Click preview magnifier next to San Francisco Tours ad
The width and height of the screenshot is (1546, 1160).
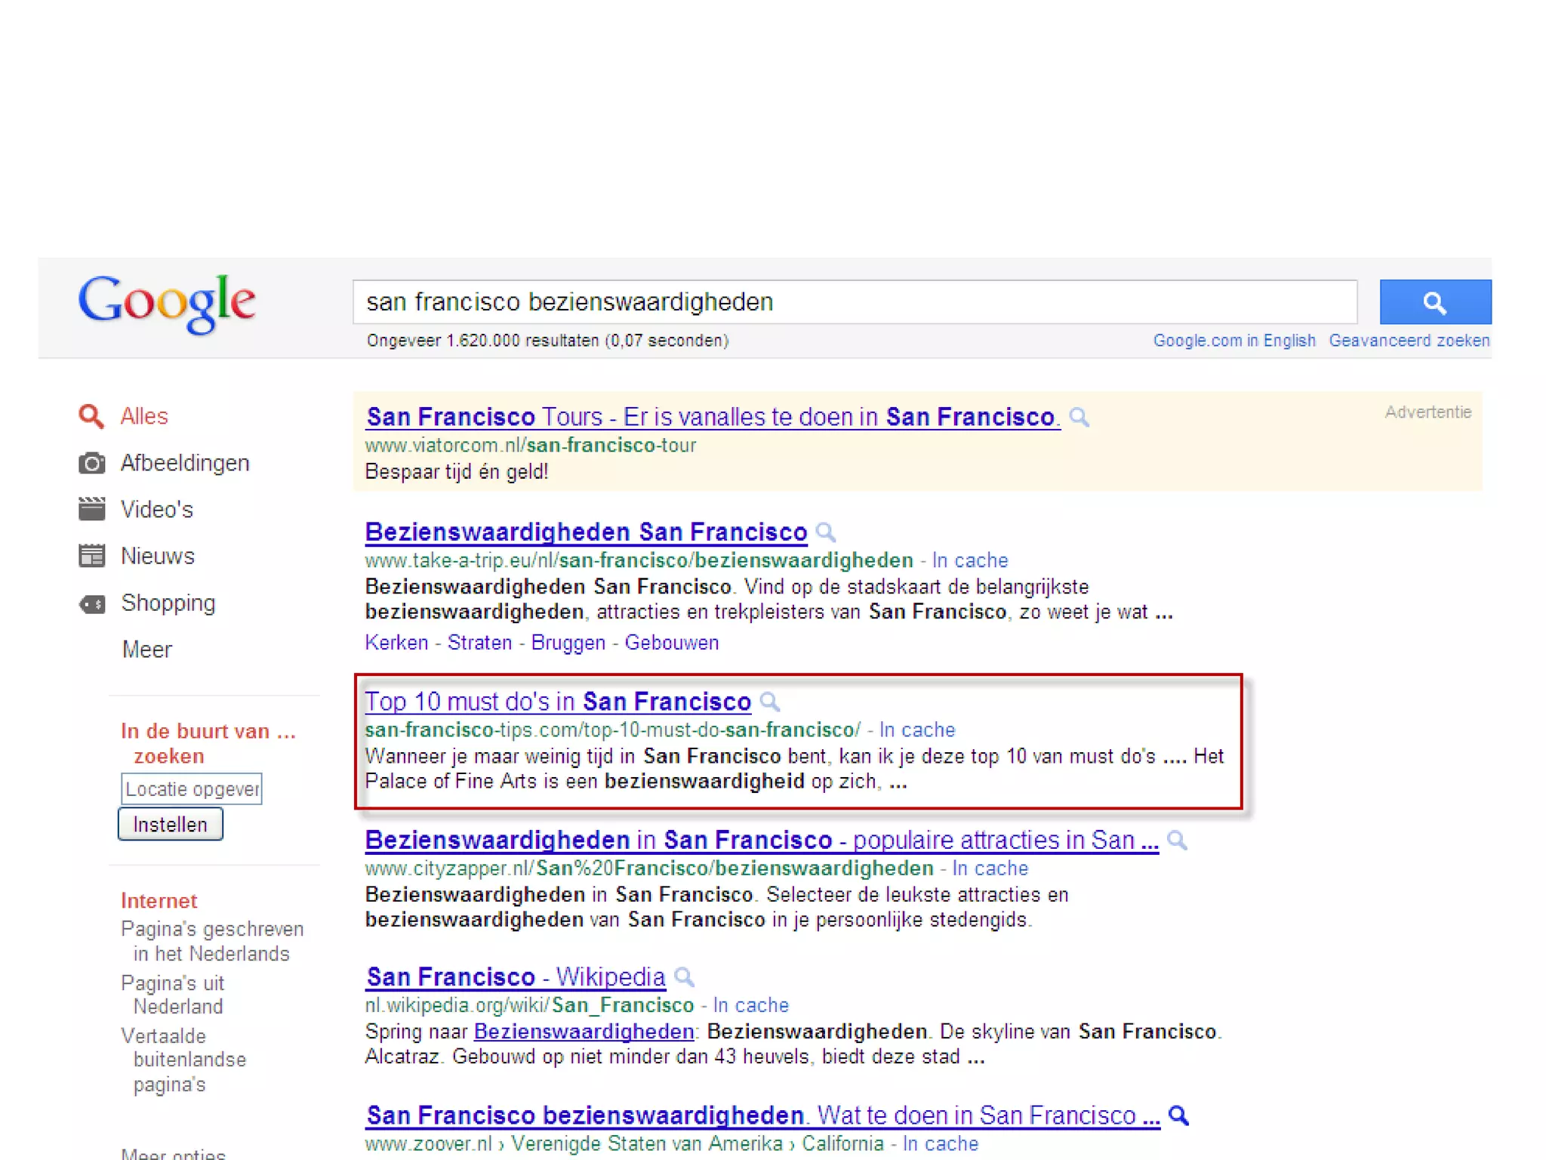(x=1079, y=418)
